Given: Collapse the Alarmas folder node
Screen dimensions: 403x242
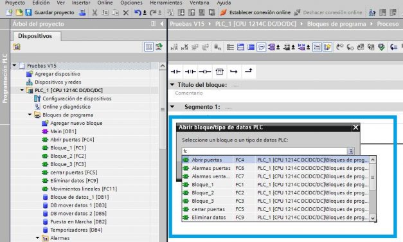Looking at the screenshot, I should [37, 238].
